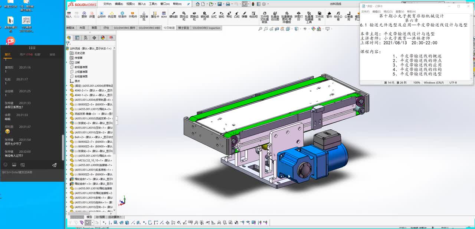Click the send paper-plane icon in chat
Image resolution: width=475 pixels, height=229 pixels.
click(x=54, y=165)
